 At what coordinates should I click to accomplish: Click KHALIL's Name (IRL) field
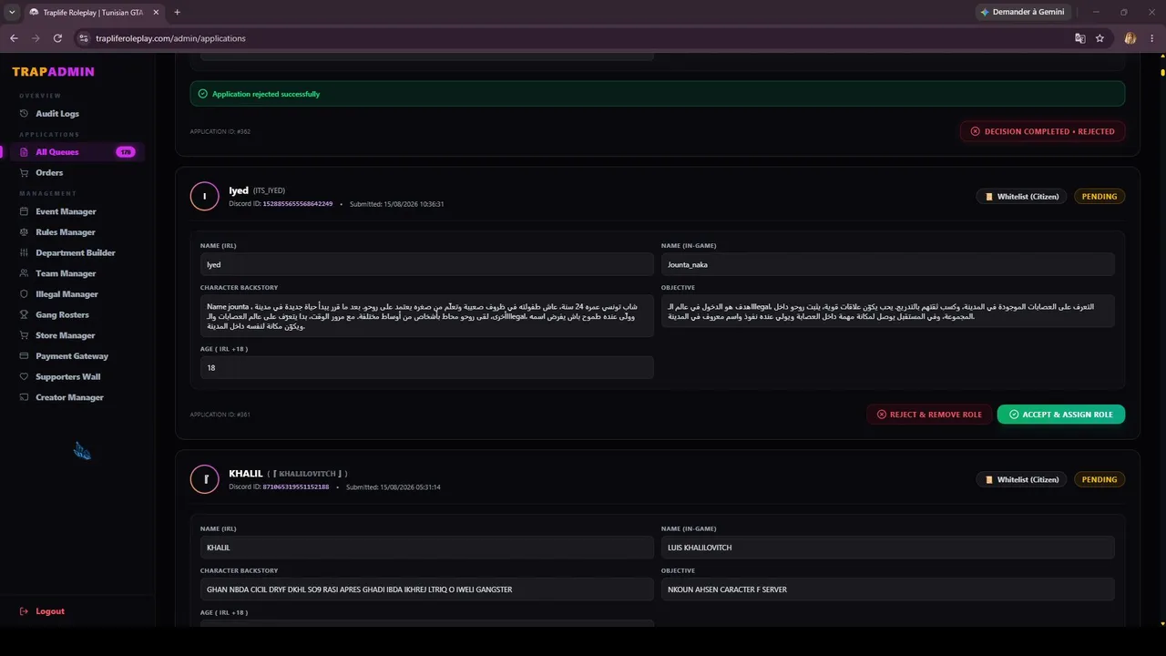click(x=426, y=548)
